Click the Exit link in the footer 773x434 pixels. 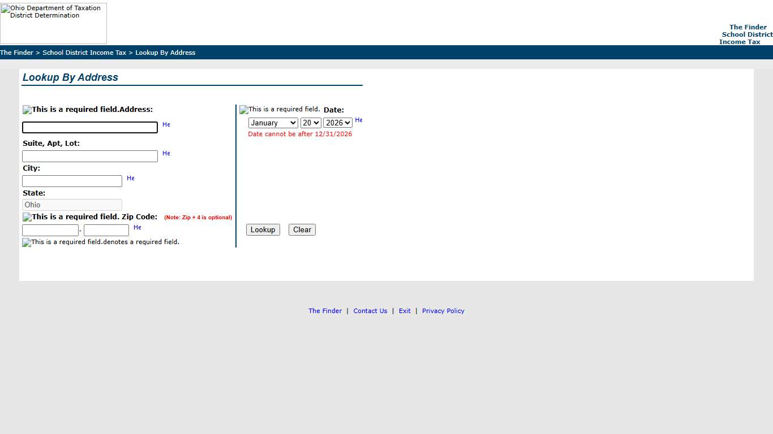coord(405,311)
